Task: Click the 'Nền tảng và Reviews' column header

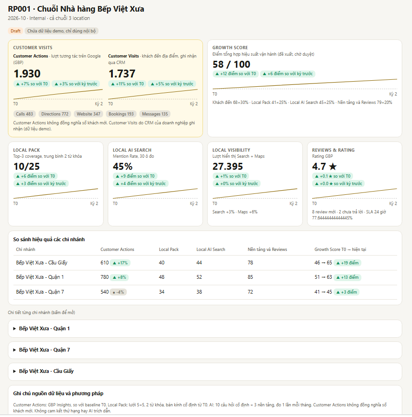Action: pyautogui.click(x=267, y=250)
